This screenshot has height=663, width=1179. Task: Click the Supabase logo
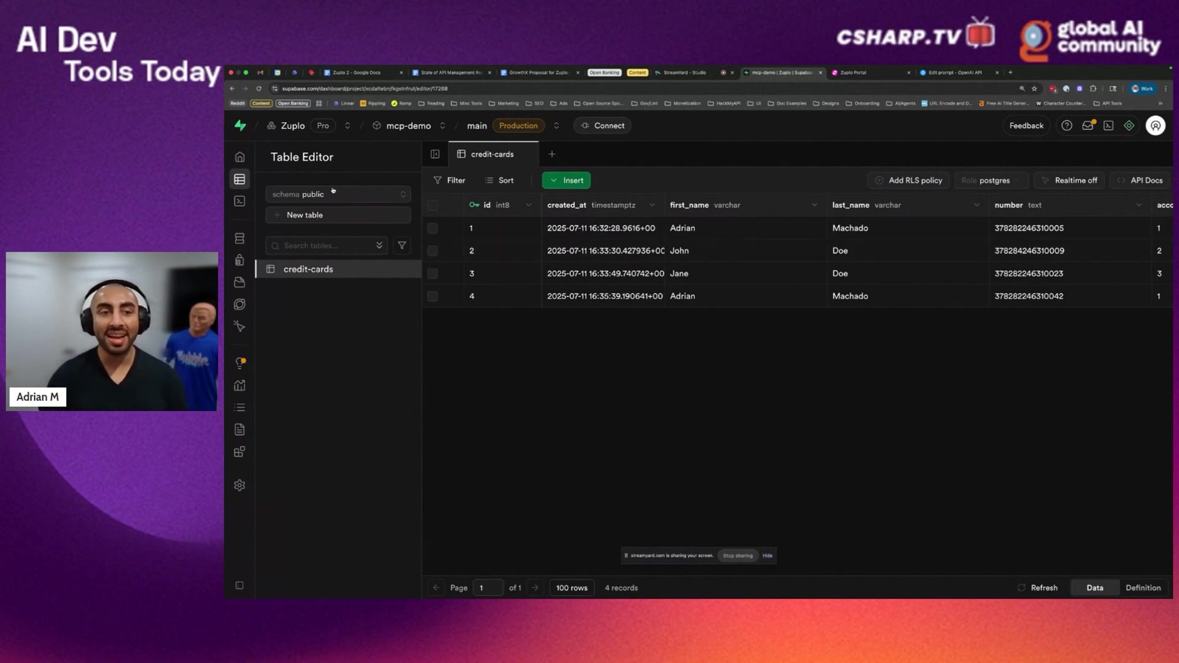pyautogui.click(x=240, y=126)
